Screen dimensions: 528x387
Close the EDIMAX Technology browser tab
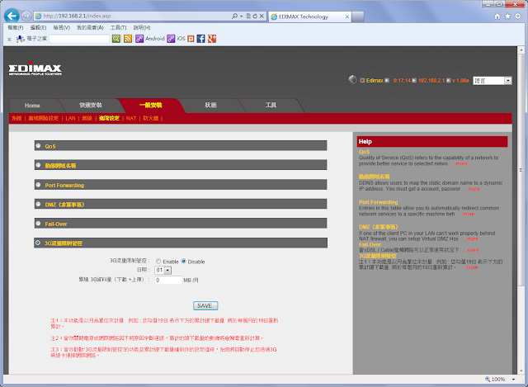[x=347, y=17]
